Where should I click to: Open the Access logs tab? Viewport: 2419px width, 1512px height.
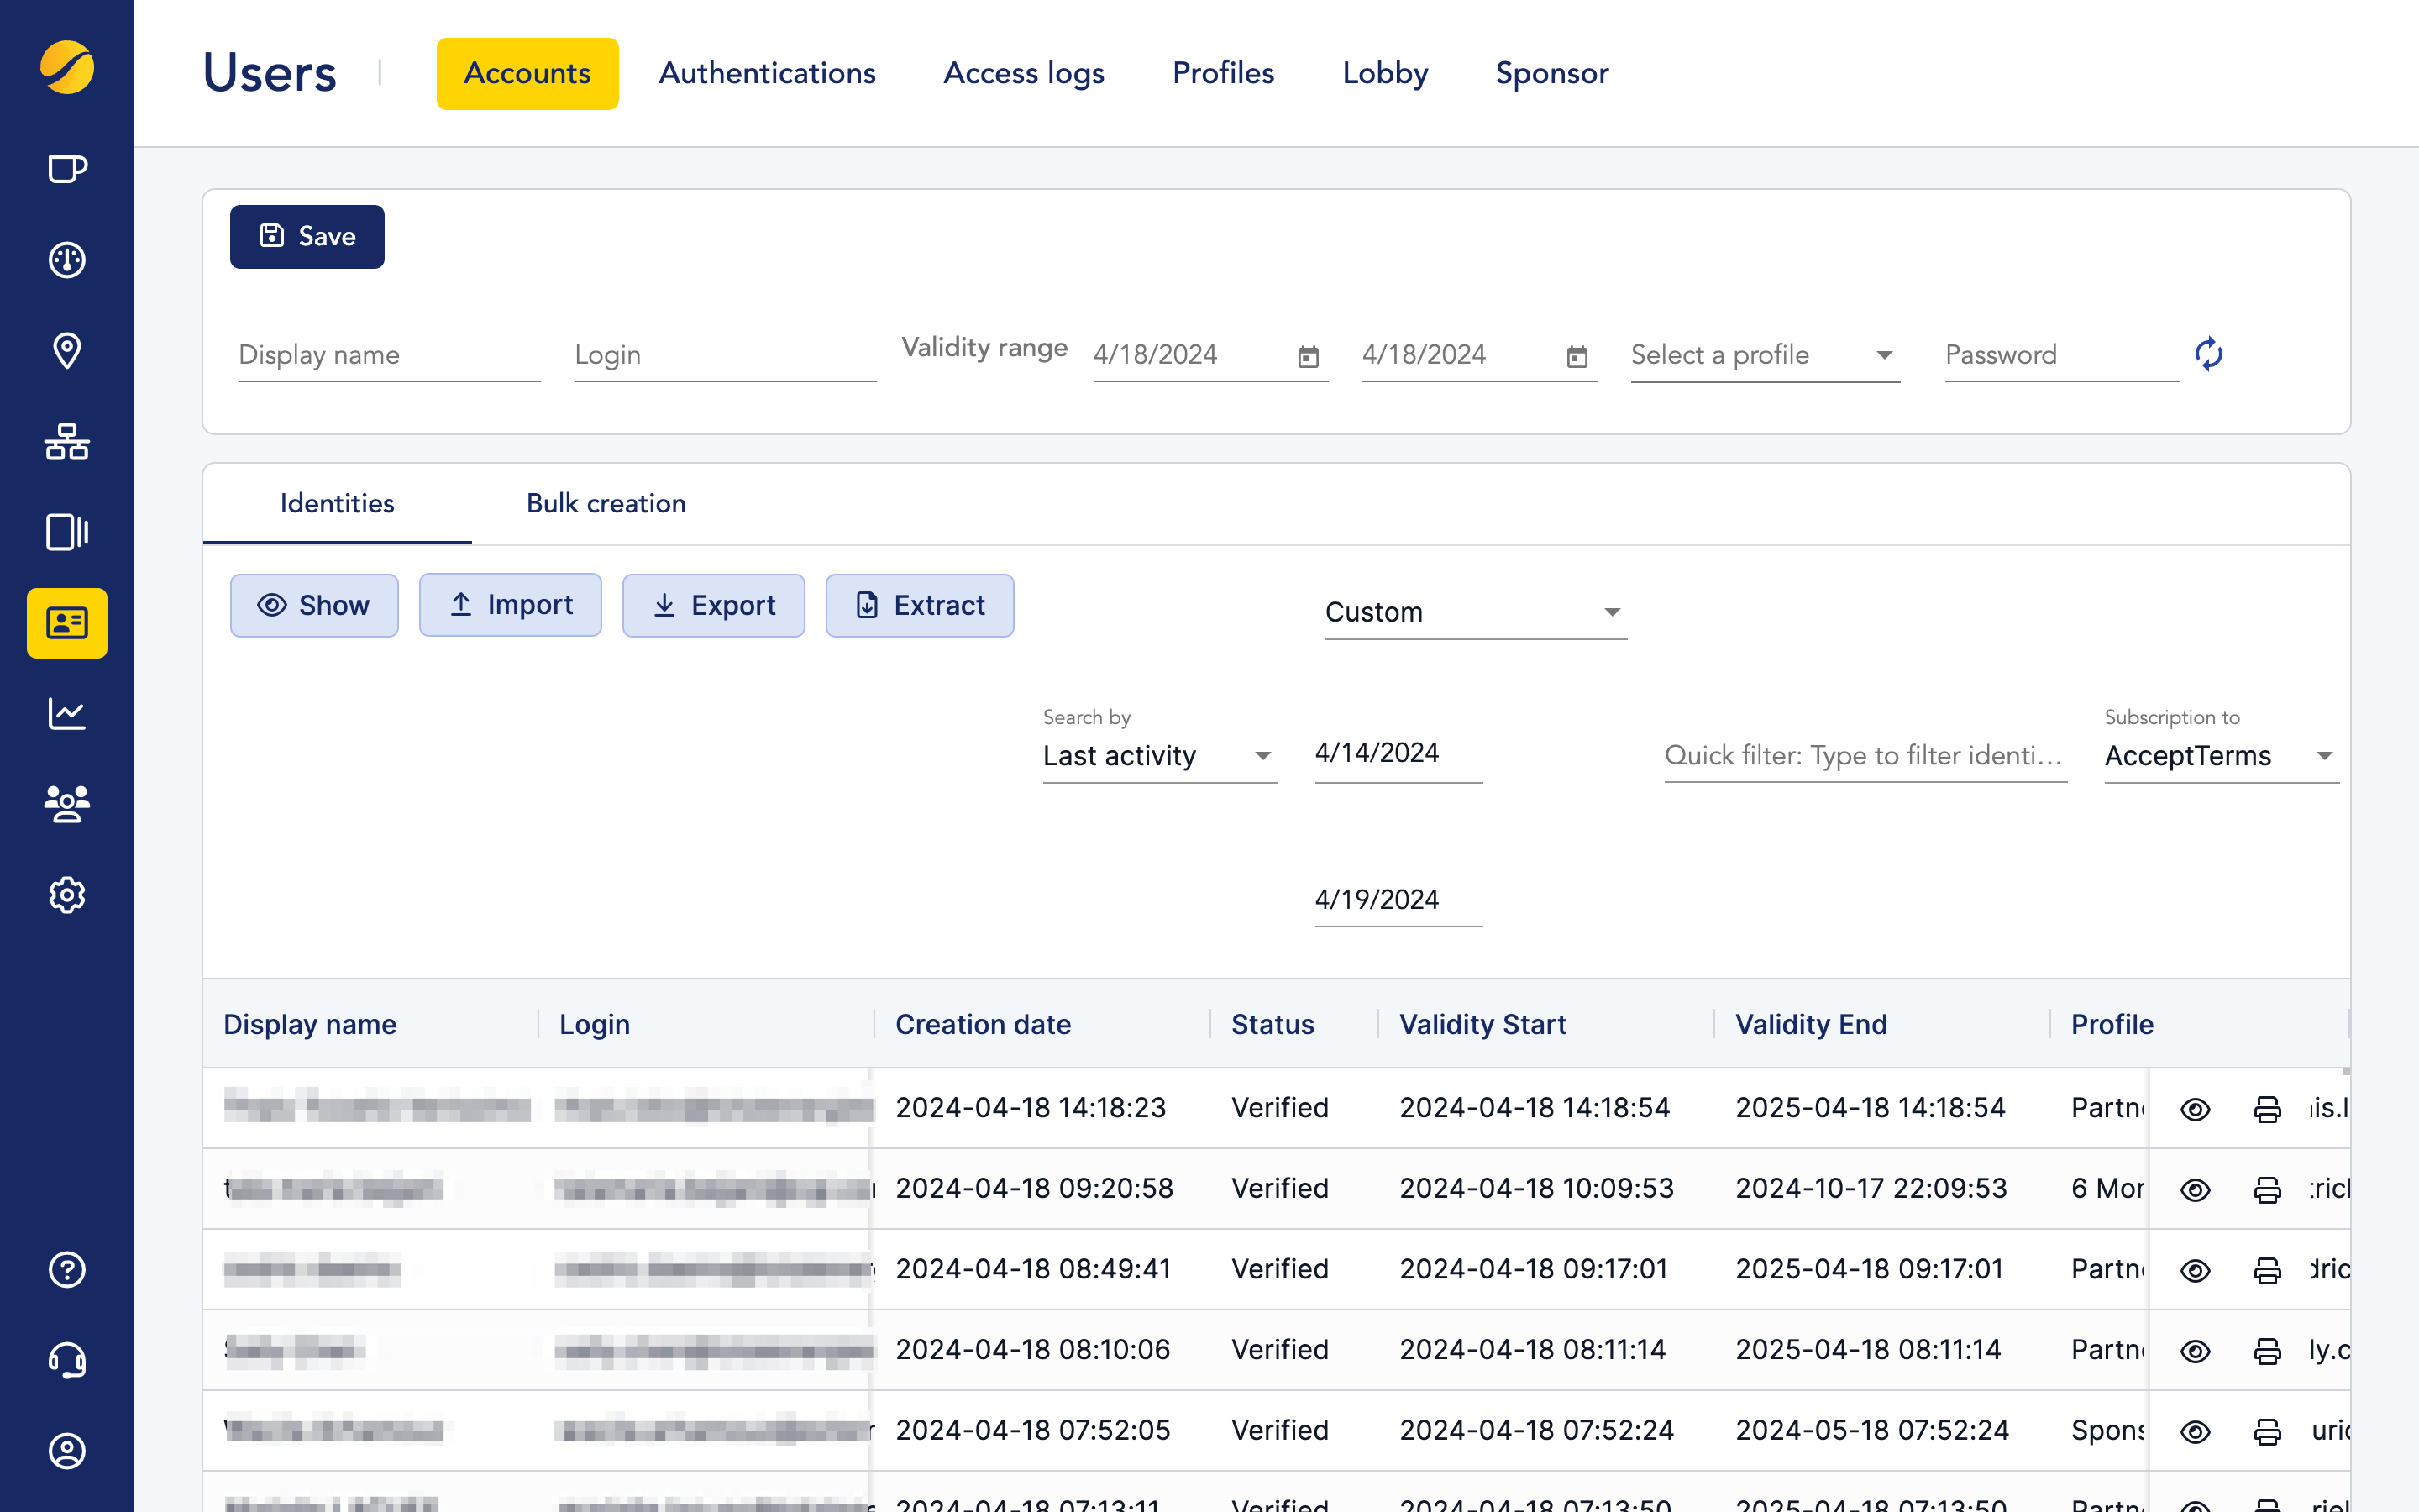[1024, 73]
